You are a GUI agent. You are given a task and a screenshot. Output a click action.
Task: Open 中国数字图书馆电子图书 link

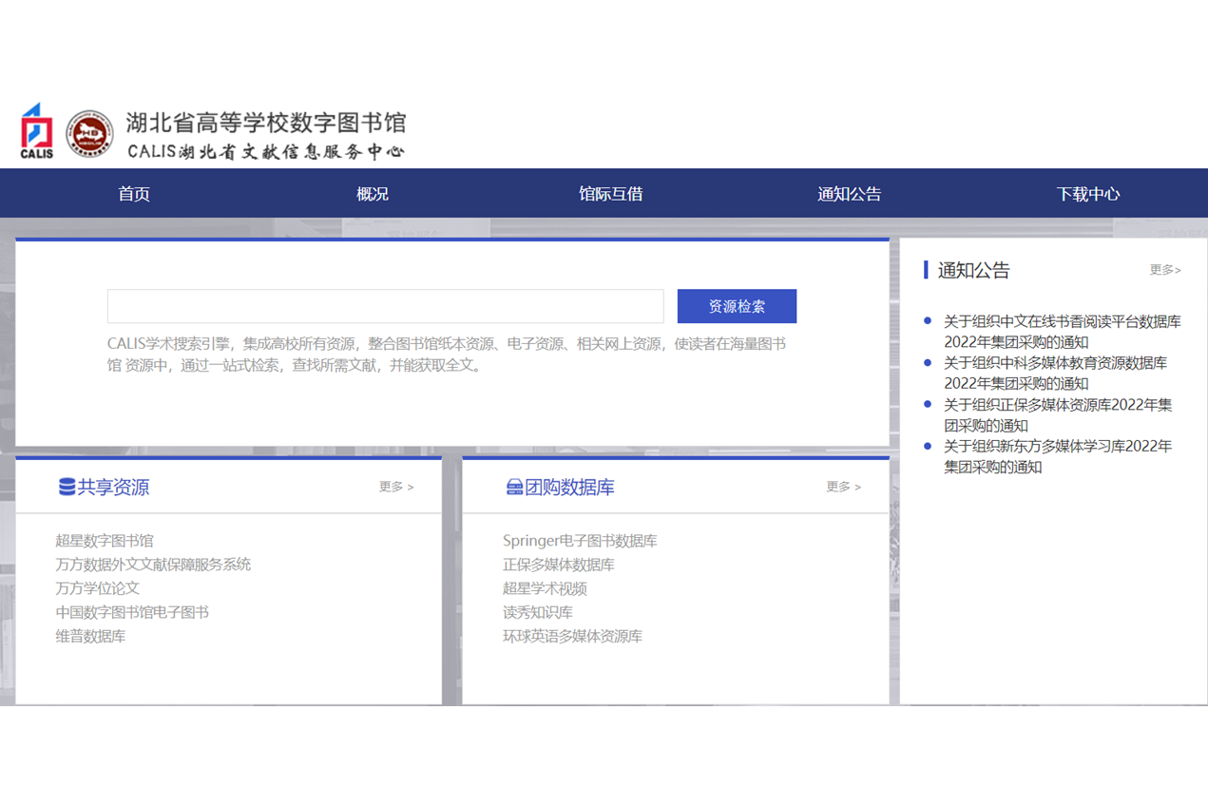(x=132, y=612)
